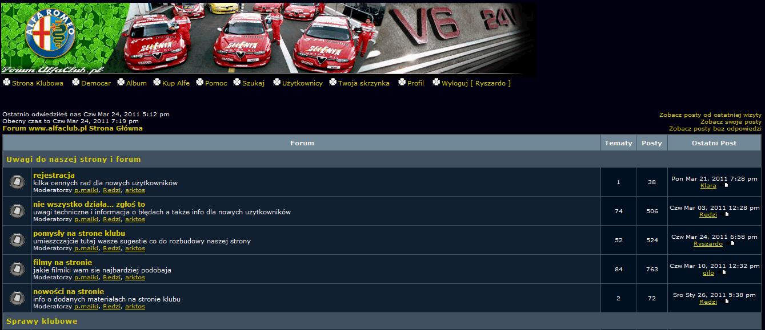765x330 pixels.
Task: Open the Album menu link
Action: pyautogui.click(x=137, y=83)
